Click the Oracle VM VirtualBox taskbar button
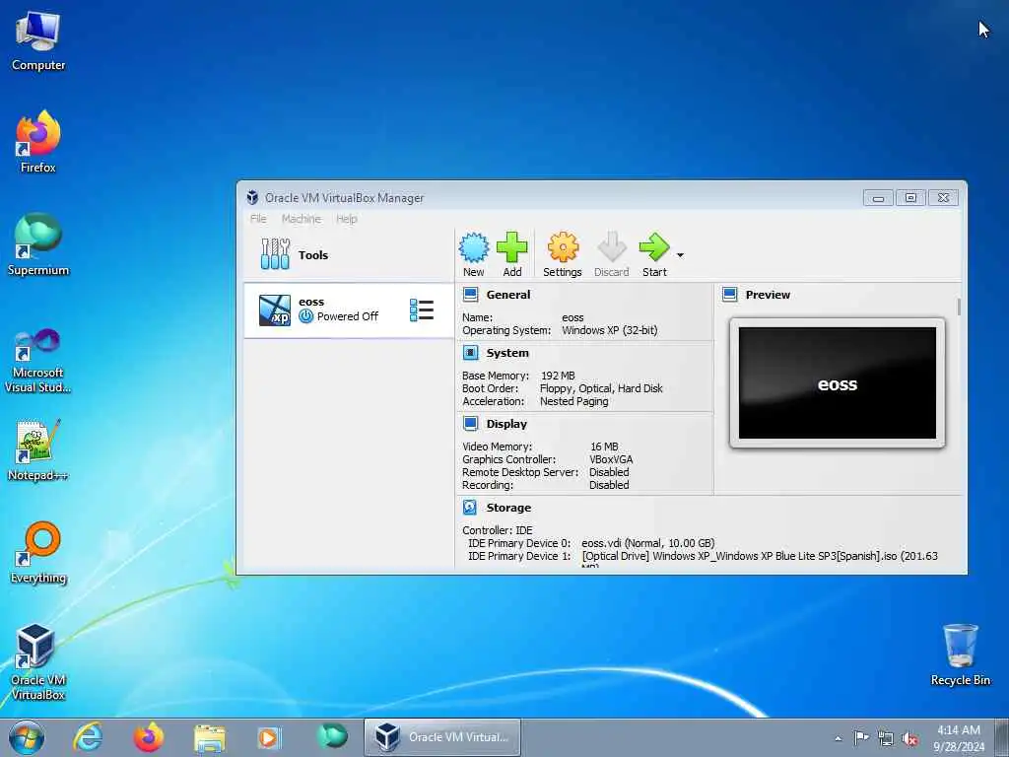The width and height of the screenshot is (1009, 757). tap(442, 737)
